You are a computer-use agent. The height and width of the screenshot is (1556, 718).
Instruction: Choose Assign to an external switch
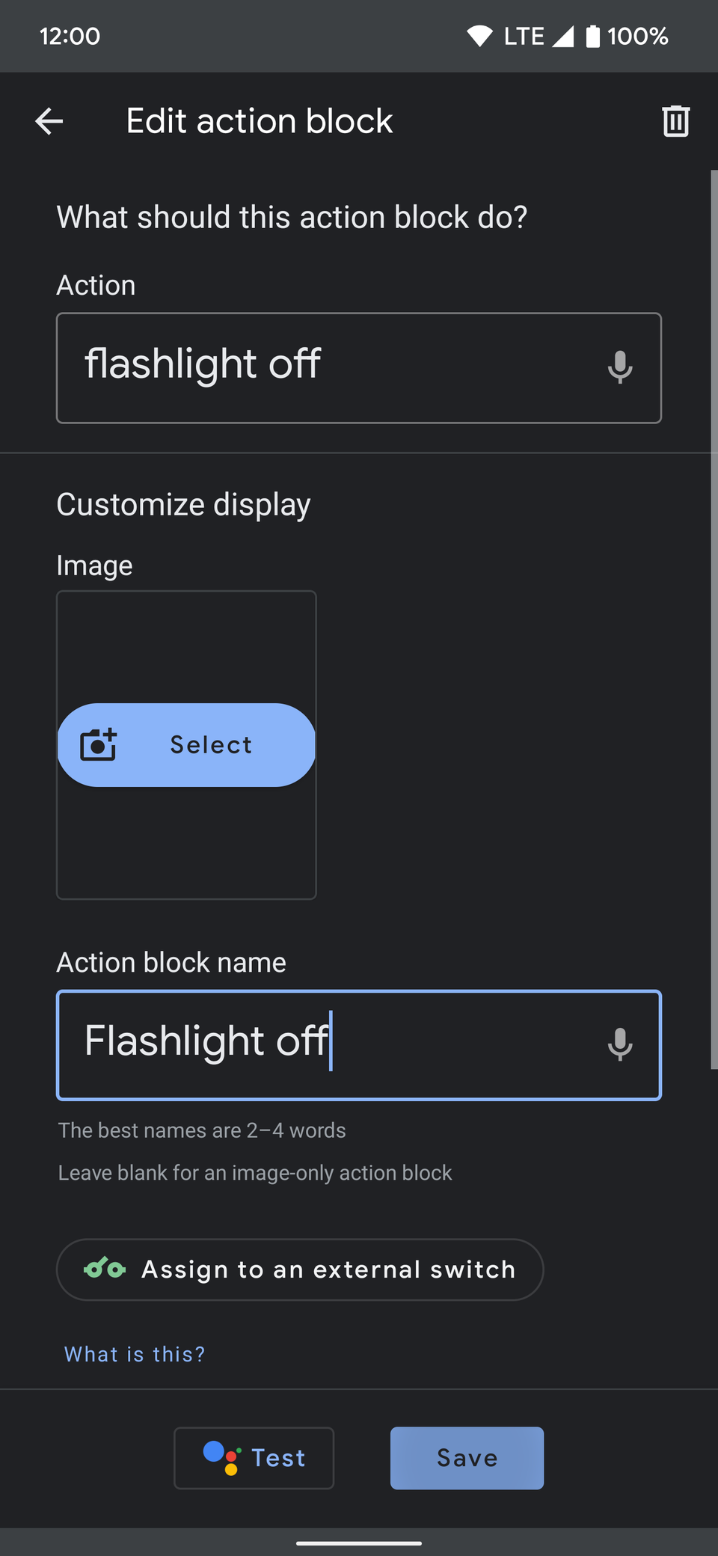(299, 1269)
